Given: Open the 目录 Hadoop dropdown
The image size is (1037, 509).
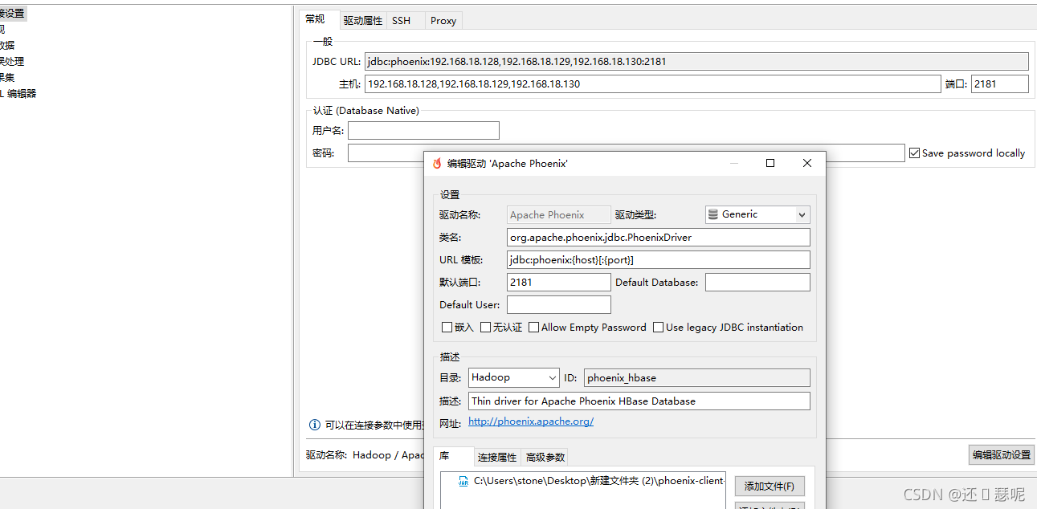Looking at the screenshot, I should [514, 377].
